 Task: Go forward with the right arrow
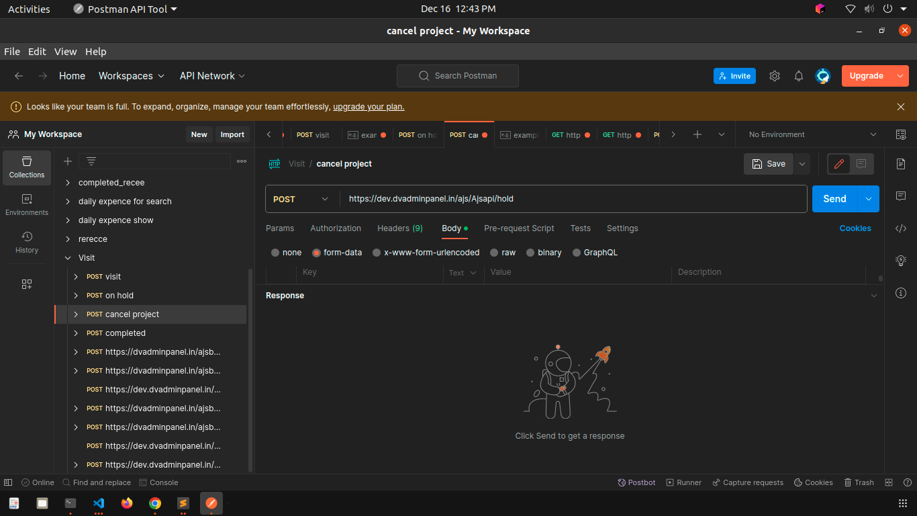pos(43,76)
